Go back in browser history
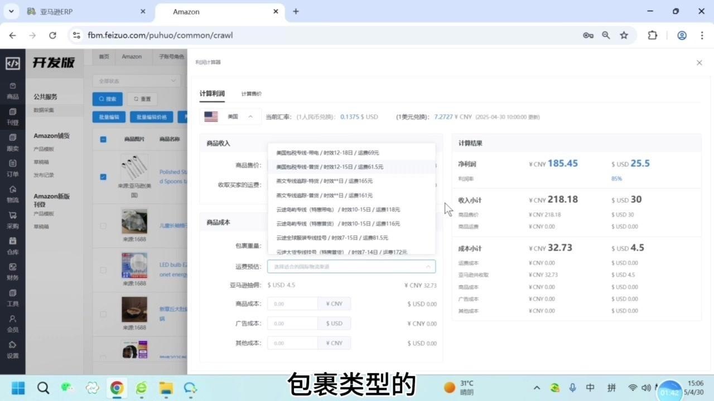This screenshot has height=401, width=714. (x=12, y=35)
